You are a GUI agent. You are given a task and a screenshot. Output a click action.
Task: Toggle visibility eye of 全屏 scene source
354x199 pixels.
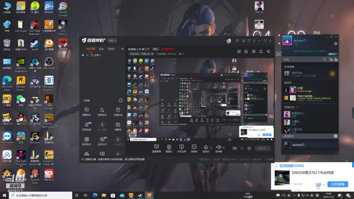coord(83,55)
